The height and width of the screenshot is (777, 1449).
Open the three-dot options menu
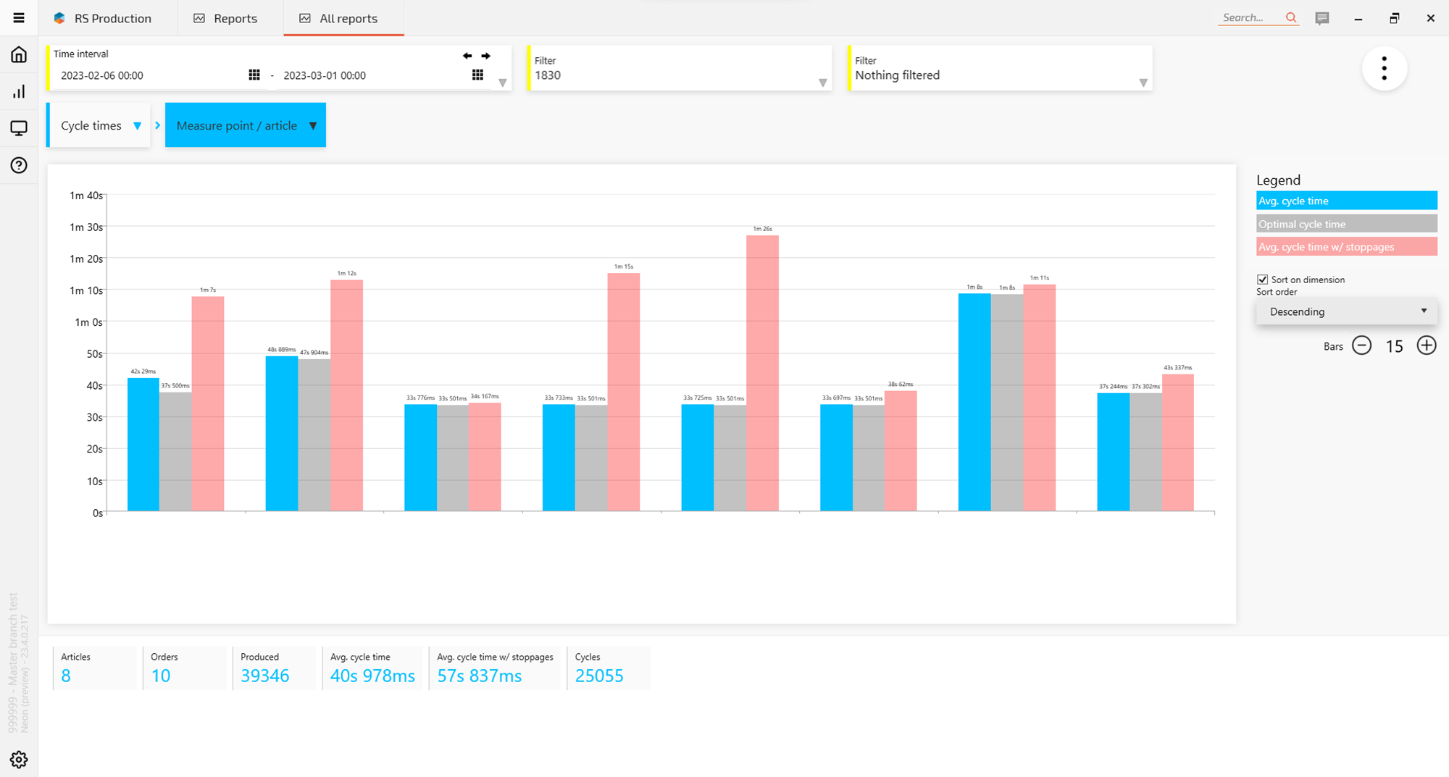click(x=1384, y=68)
